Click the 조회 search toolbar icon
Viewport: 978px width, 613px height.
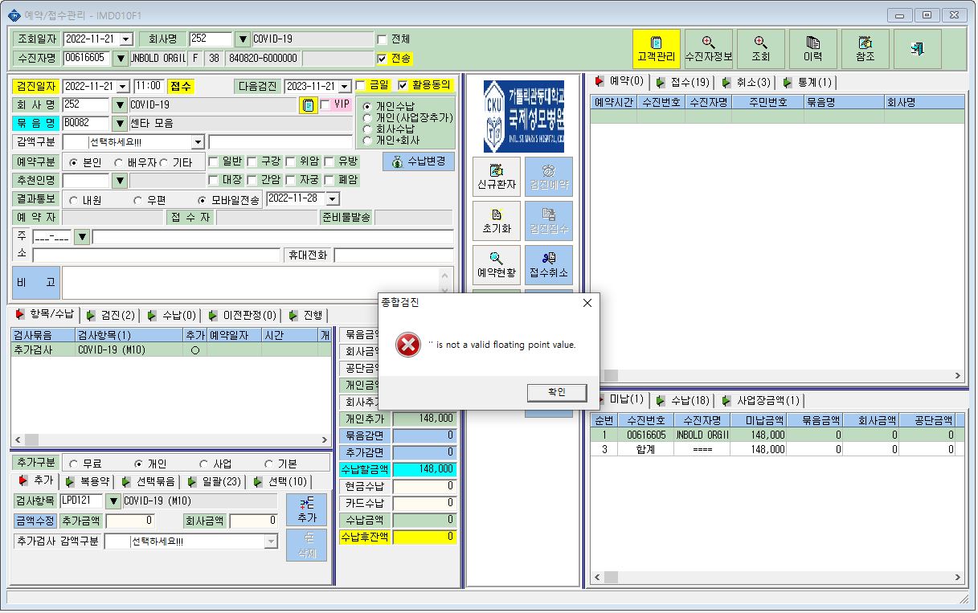[760, 49]
